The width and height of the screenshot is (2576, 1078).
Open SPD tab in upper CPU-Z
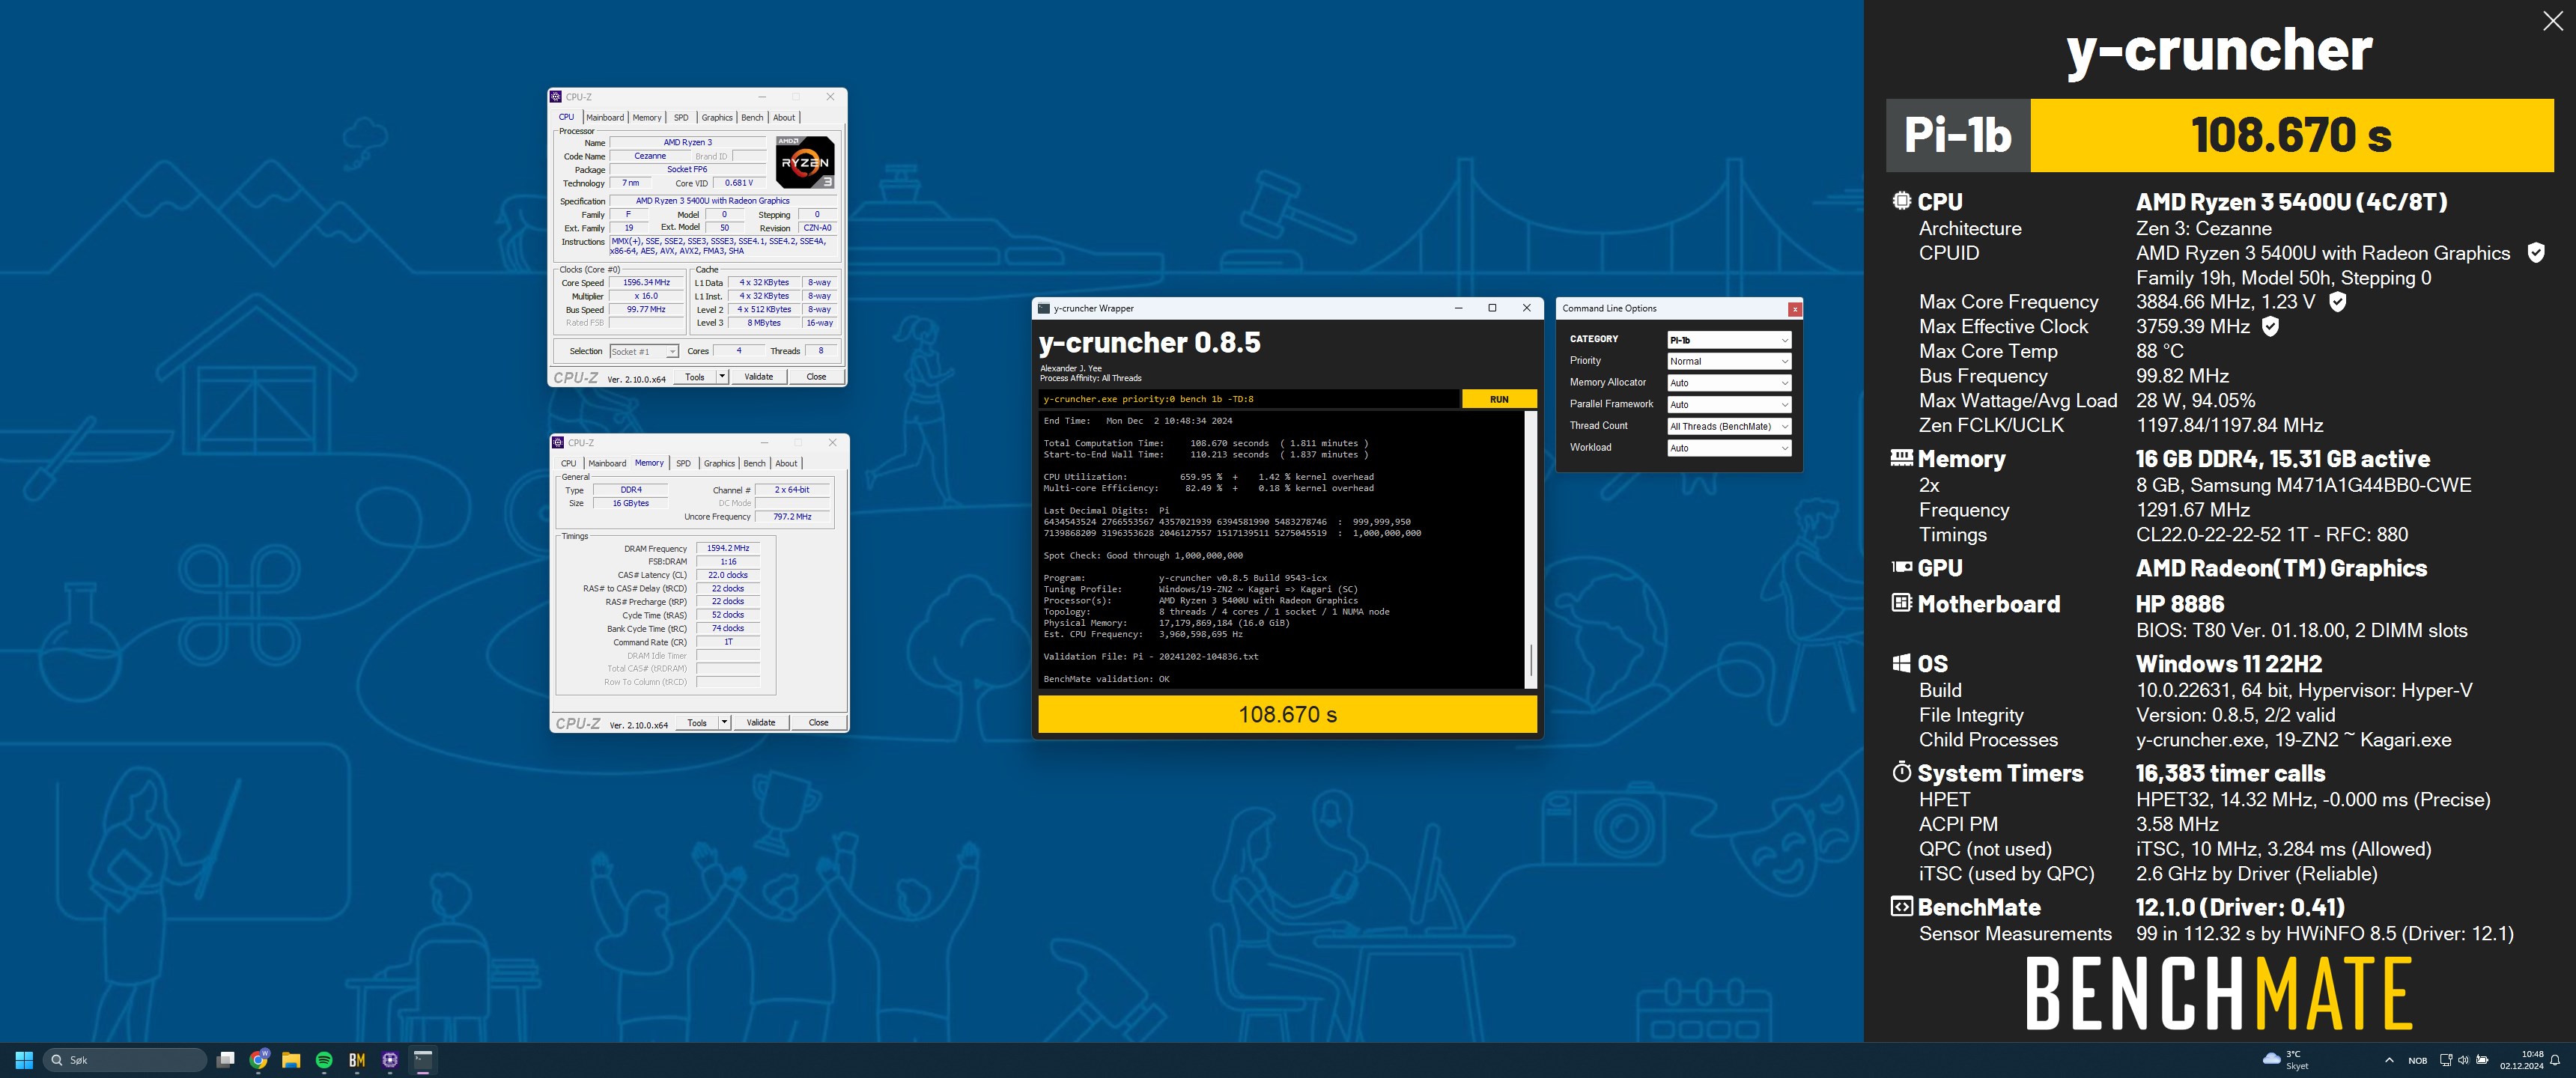tap(681, 118)
